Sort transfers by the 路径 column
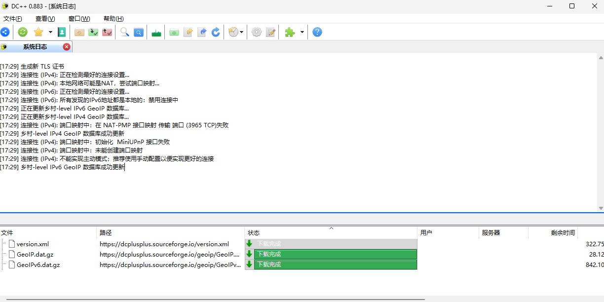The height and width of the screenshot is (302, 604). 170,232
